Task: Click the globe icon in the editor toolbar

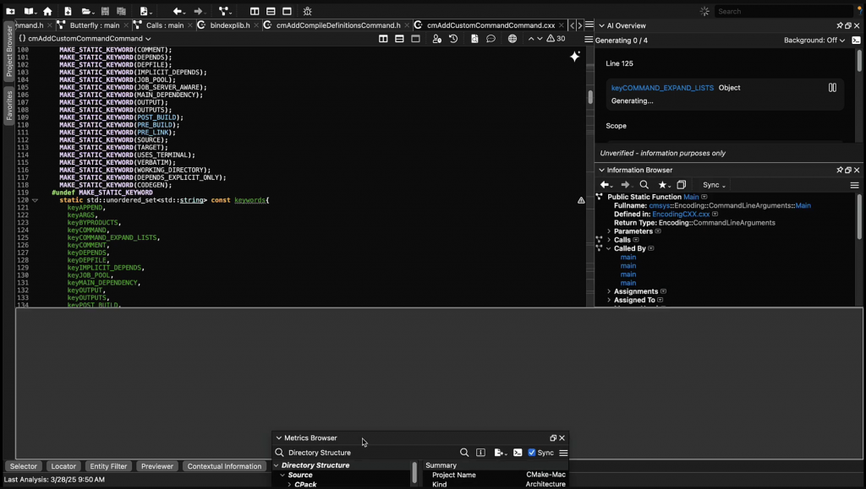Action: pos(512,39)
